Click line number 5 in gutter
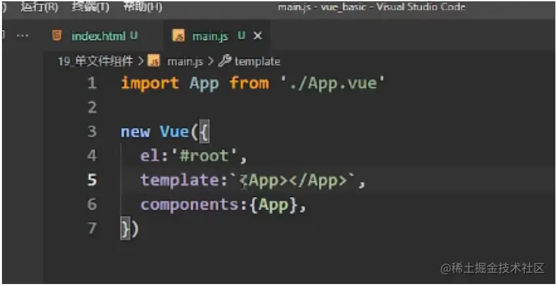This screenshot has width=556, height=286. [x=92, y=180]
